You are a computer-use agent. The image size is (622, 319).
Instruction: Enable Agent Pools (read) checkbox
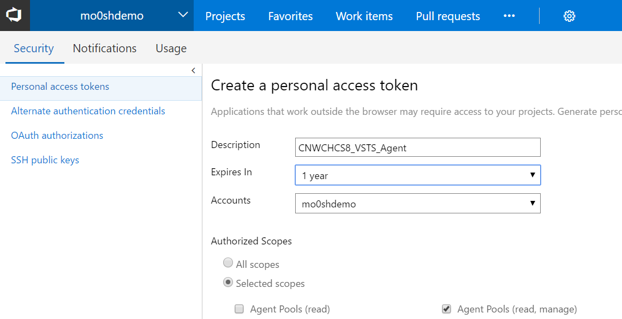point(239,309)
